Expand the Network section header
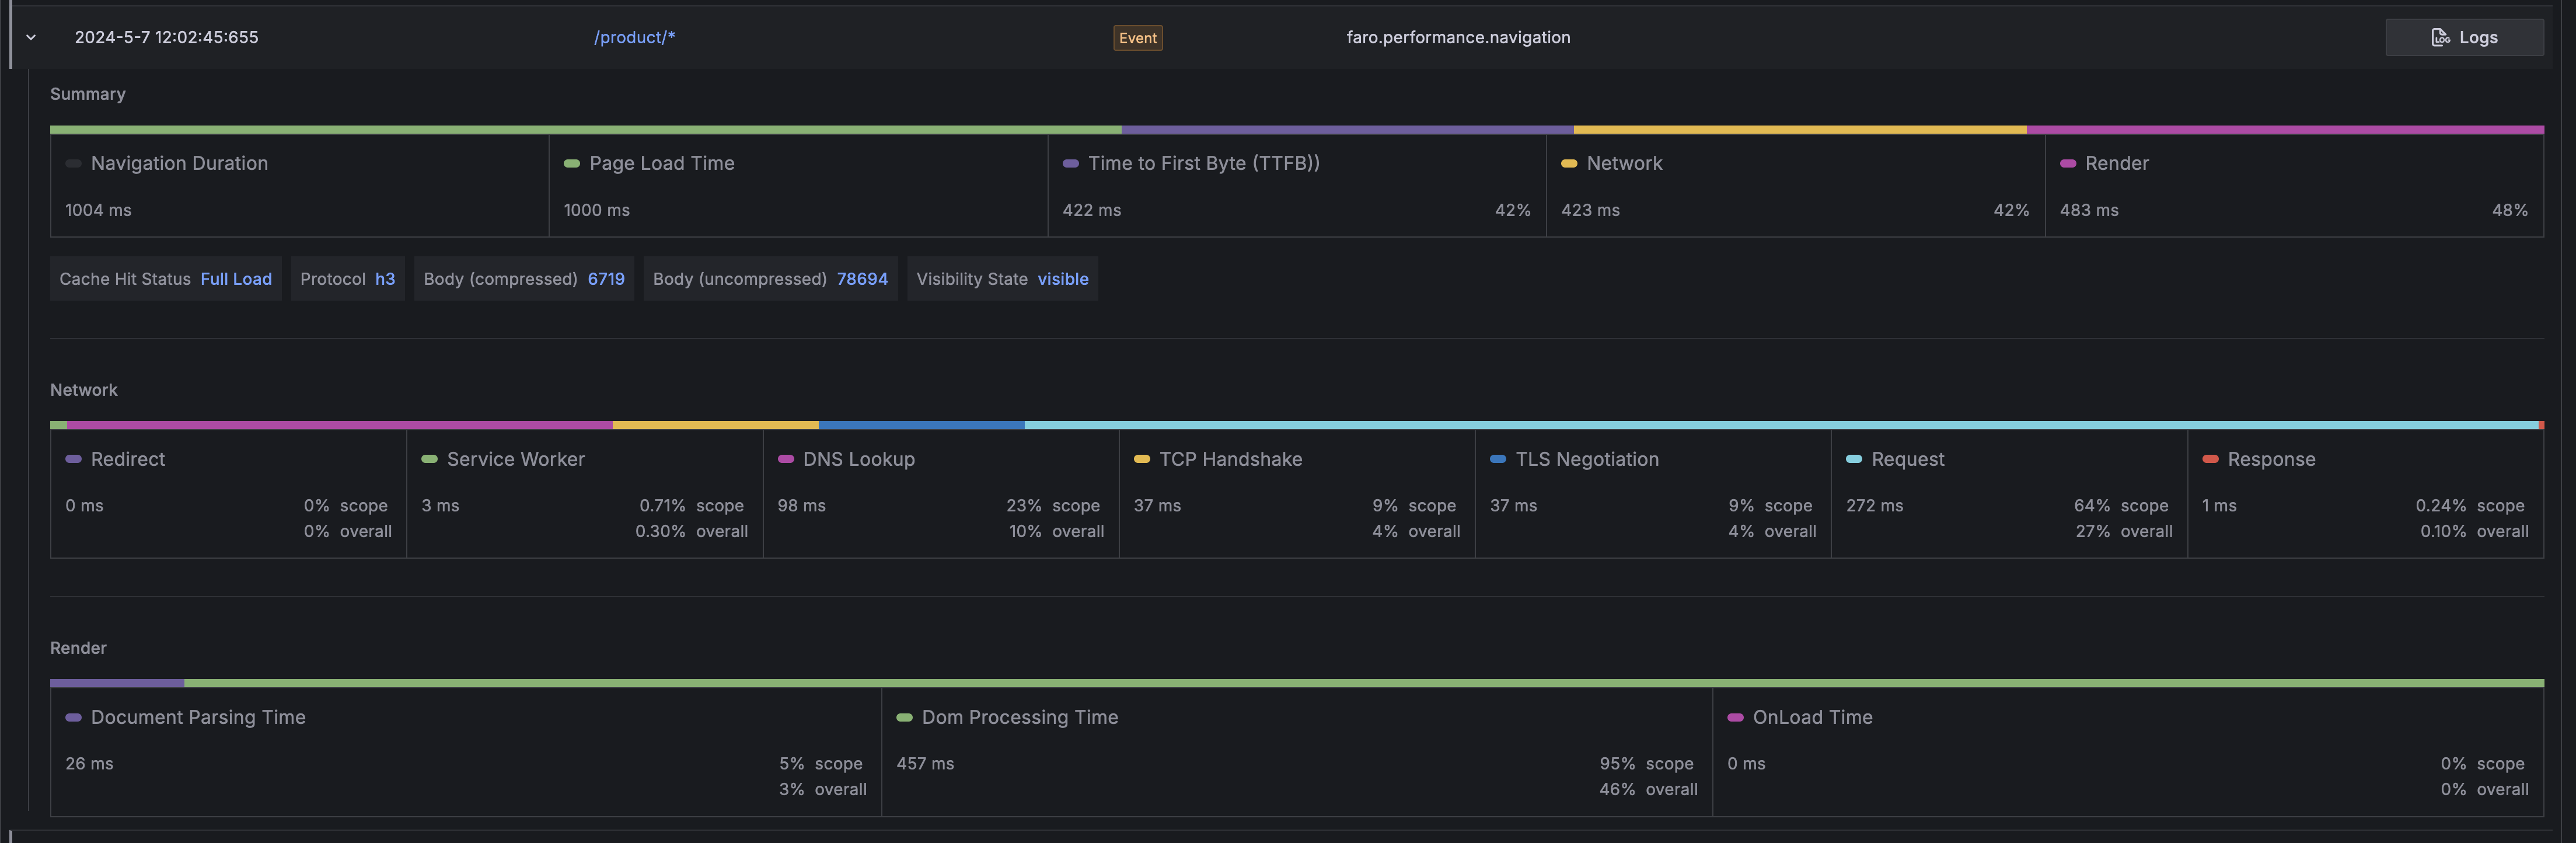This screenshot has width=2576, height=843. tap(84, 390)
